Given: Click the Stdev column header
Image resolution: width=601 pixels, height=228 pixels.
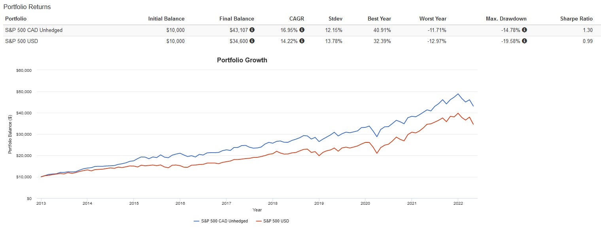Looking at the screenshot, I should (x=335, y=19).
